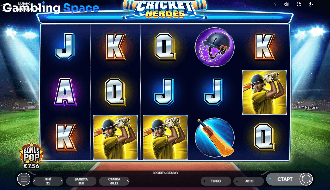Mute the game sound

coord(287,4)
